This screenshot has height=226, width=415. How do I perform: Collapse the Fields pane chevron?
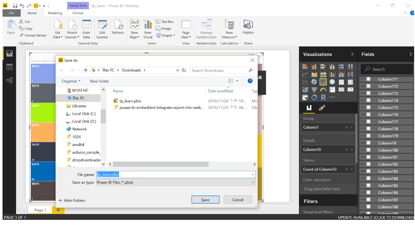[411, 54]
